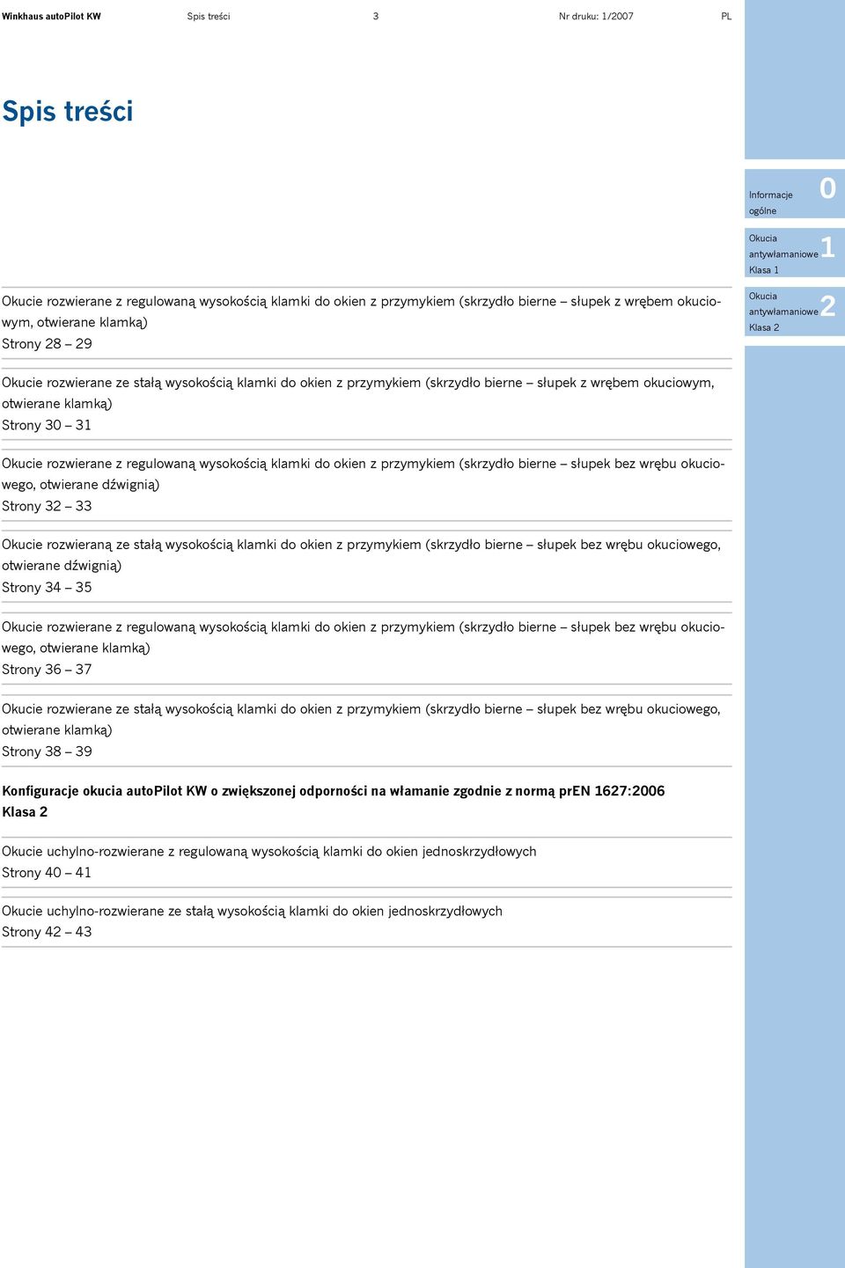Click line 'wego, otwierane klamką)' above Strony 36 – 37
The width and height of the screenshot is (845, 1268).
76,649
